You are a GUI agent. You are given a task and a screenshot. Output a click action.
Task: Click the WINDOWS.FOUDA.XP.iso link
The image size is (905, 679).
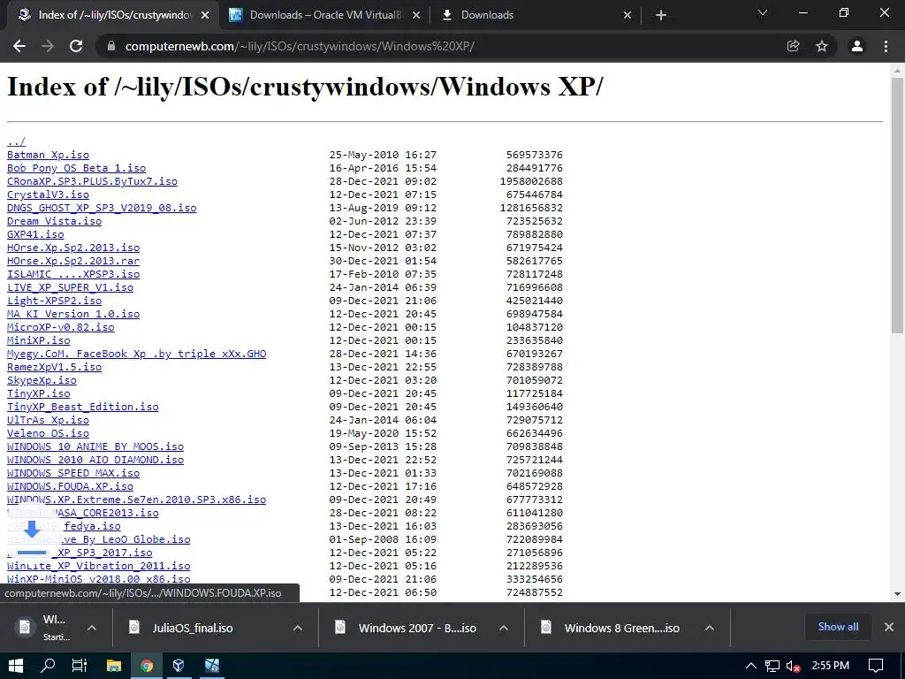coord(70,487)
